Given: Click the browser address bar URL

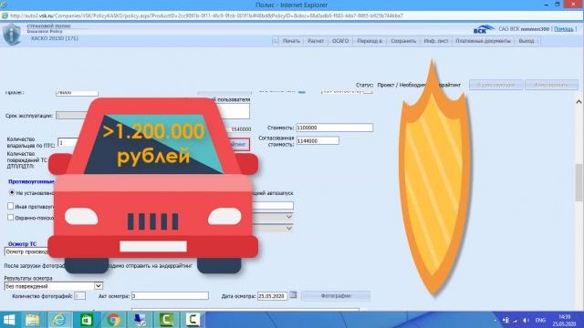Looking at the screenshot, I should pos(206,16).
